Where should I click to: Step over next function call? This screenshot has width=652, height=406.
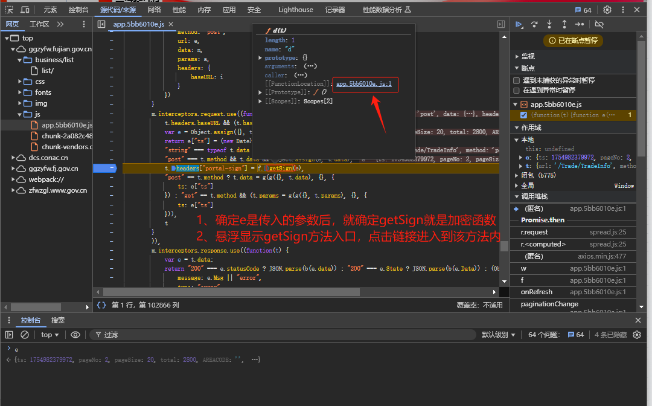point(534,24)
